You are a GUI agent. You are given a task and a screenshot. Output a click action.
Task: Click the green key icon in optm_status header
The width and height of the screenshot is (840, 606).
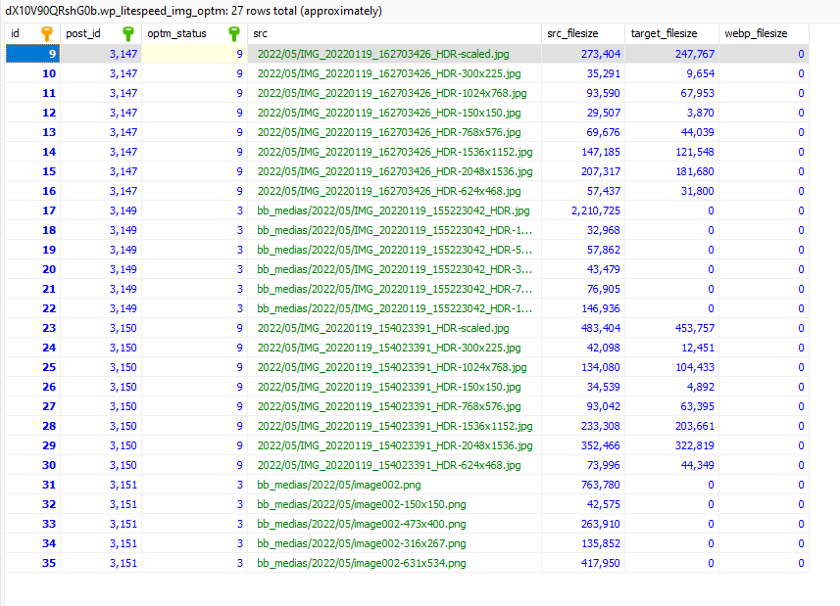[x=234, y=33]
